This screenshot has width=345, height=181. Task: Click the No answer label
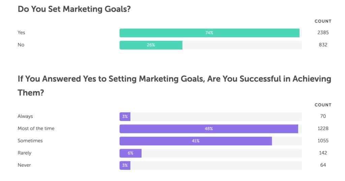click(21, 45)
